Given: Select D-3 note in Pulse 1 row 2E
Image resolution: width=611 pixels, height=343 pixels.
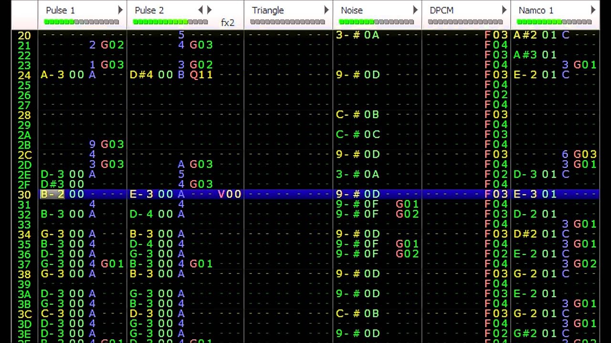Looking at the screenshot, I should tap(53, 174).
